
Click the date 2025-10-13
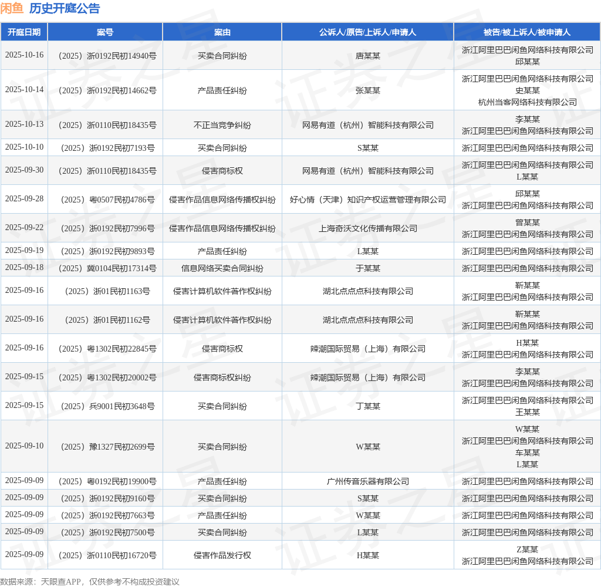tap(24, 124)
